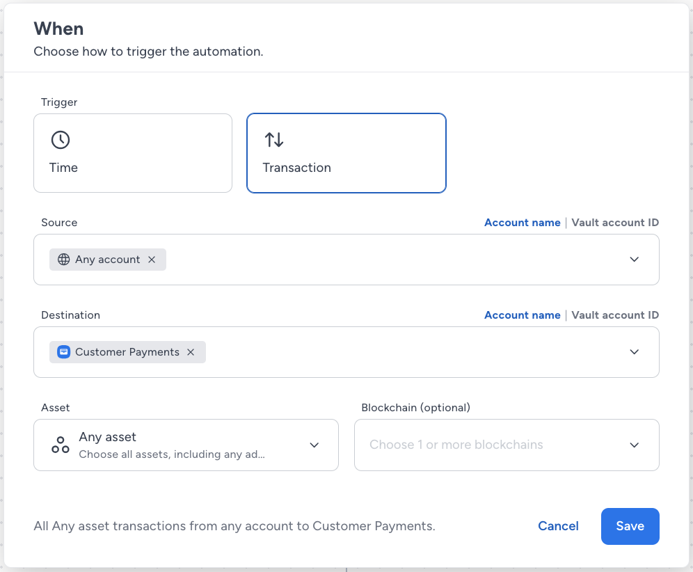Click the clock icon in the Time card
The width and height of the screenshot is (693, 572).
pos(61,140)
